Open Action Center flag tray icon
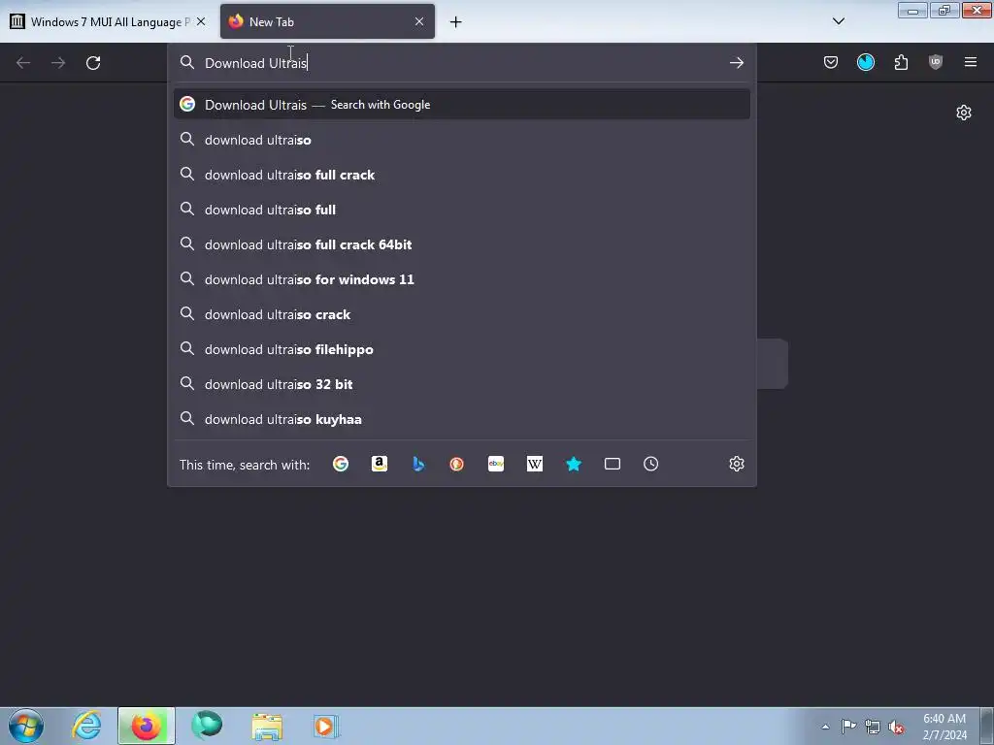Viewport: 994px width, 745px height. coord(848,727)
